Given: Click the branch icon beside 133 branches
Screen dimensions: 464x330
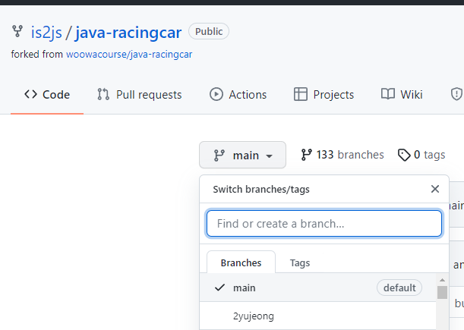Looking at the screenshot, I should [x=306, y=155].
